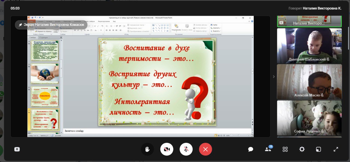350x162 pixels.
Task: Open the Заменить dropdown
Action: [216, 28]
